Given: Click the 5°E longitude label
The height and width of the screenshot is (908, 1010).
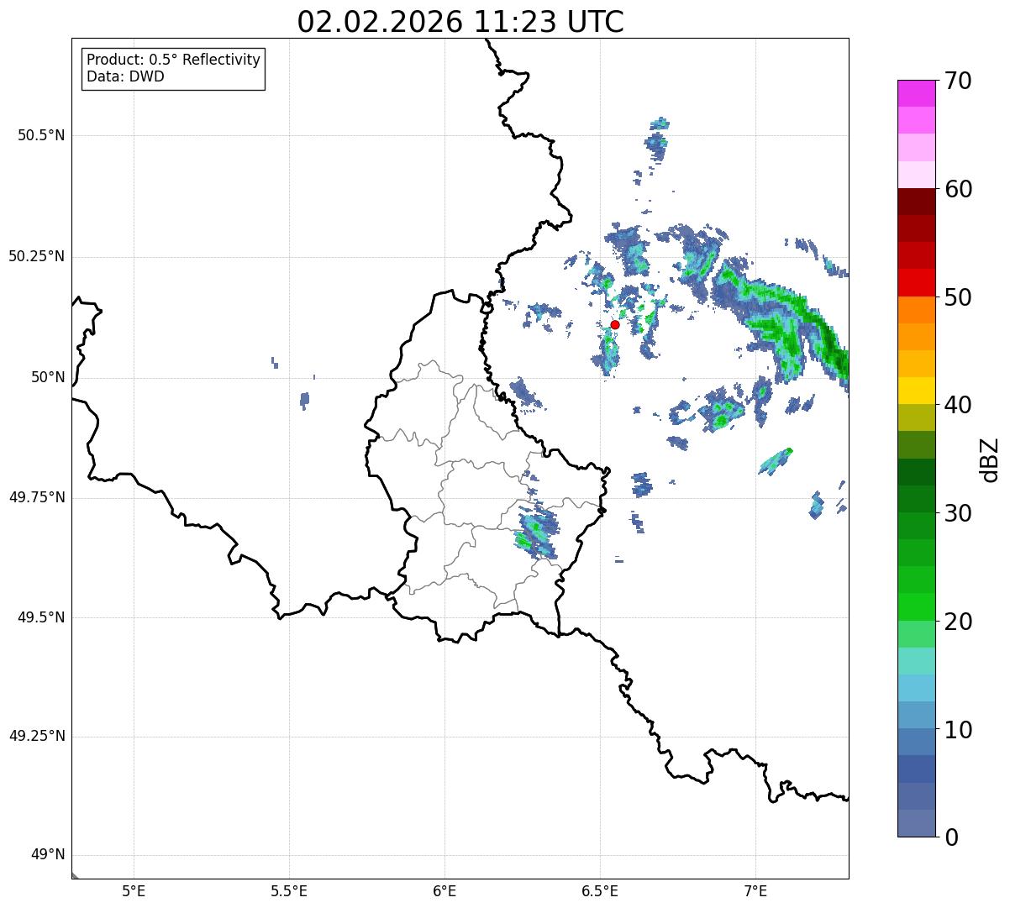Looking at the screenshot, I should [134, 891].
